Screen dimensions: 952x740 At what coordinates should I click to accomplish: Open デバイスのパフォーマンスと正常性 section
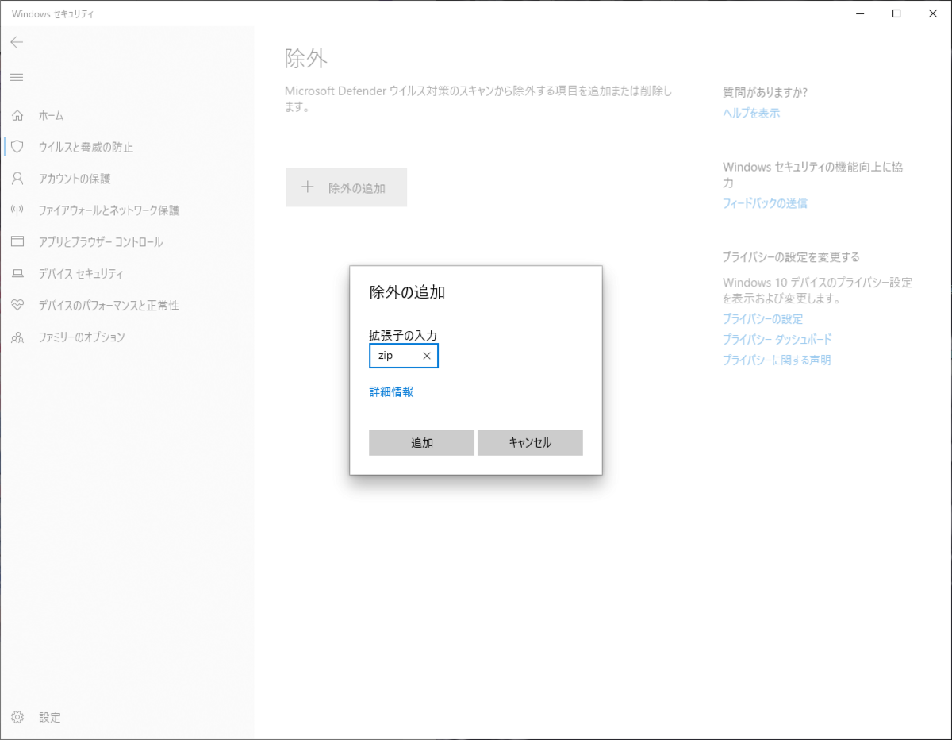[x=109, y=306]
